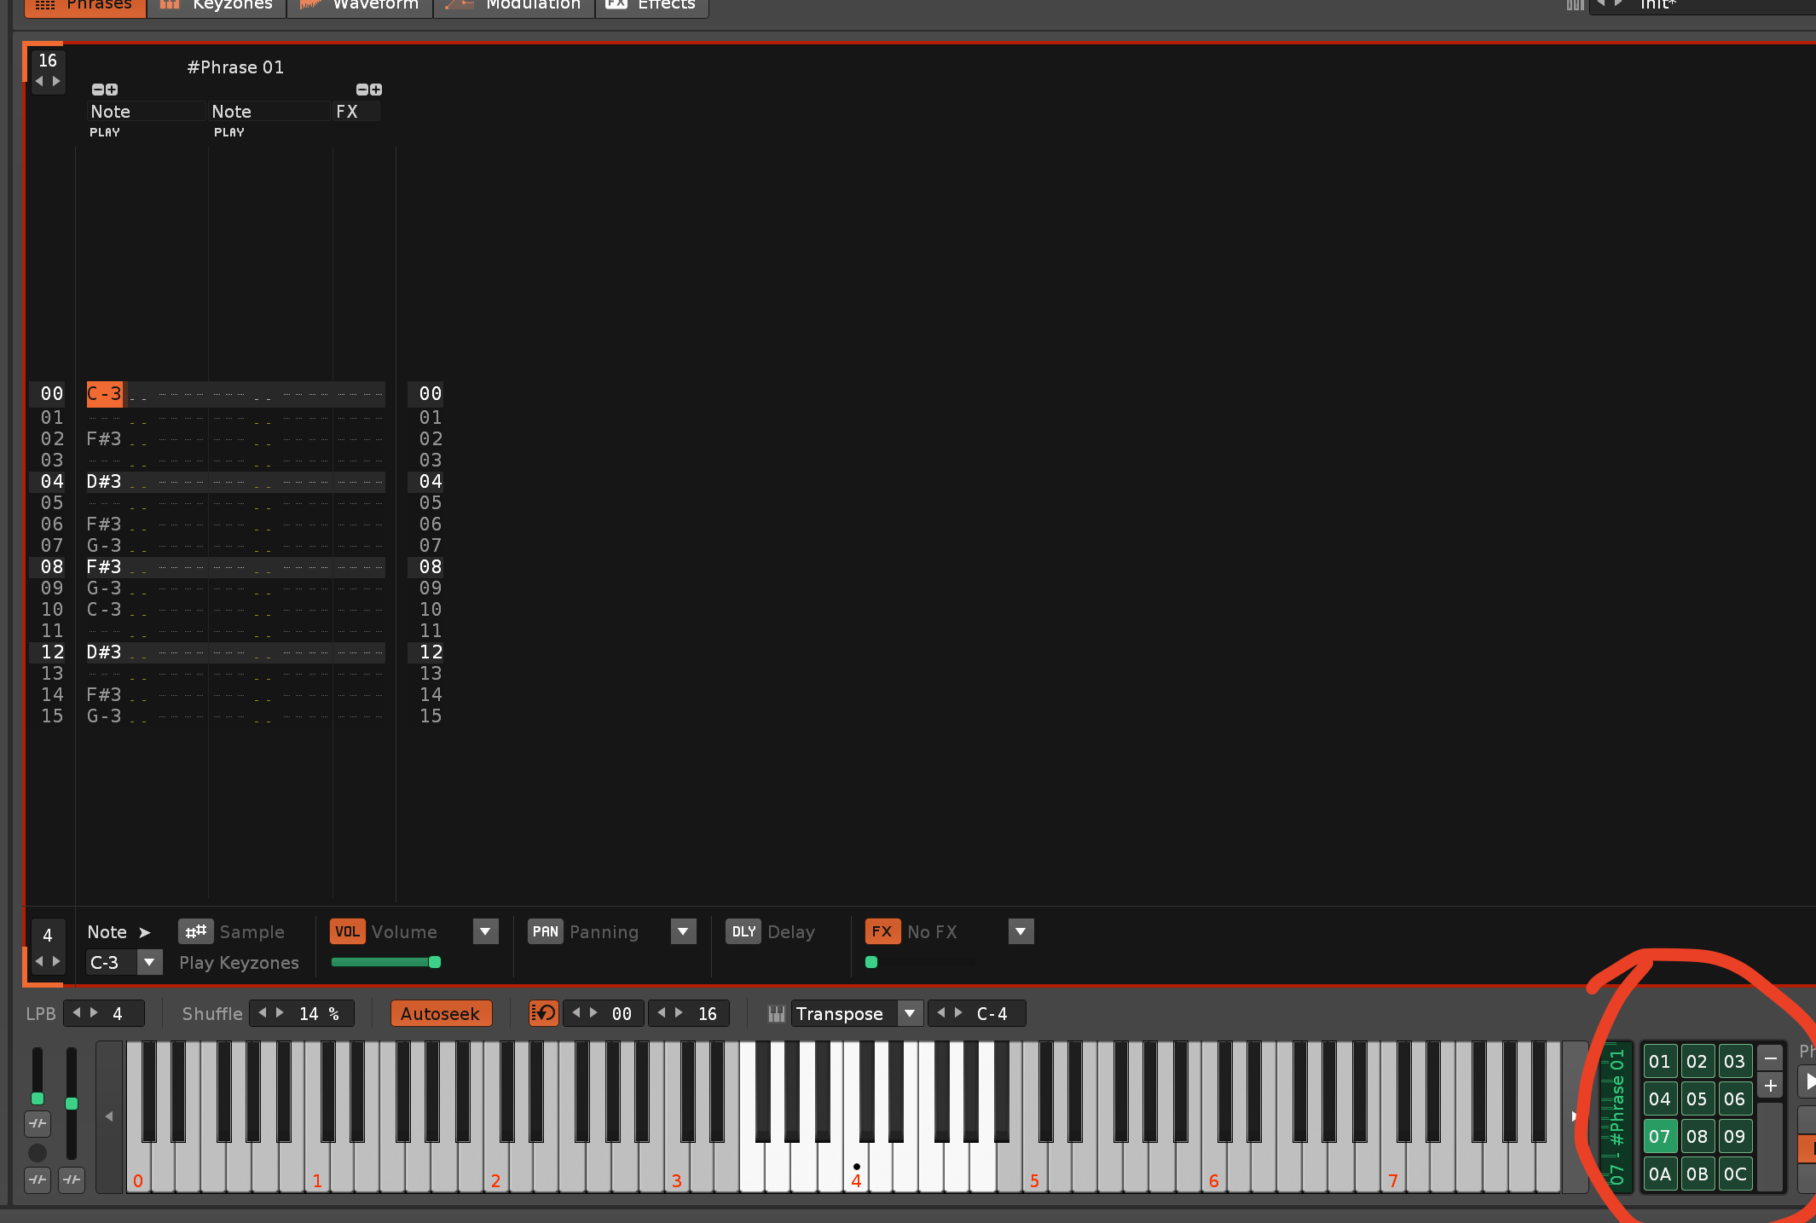The image size is (1816, 1223).
Task: Click the second vertical keyboard slider handle
Action: click(x=72, y=1104)
